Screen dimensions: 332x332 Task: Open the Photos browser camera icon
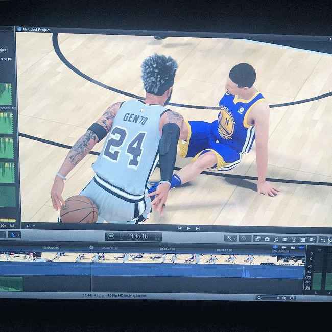[267, 239]
